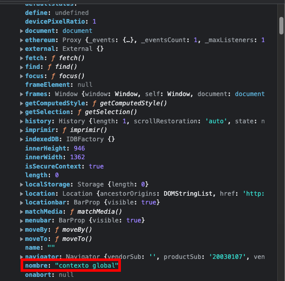Viewport: 285px width, 281px height.
Task: Expand the external property arrow
Action: point(22,49)
